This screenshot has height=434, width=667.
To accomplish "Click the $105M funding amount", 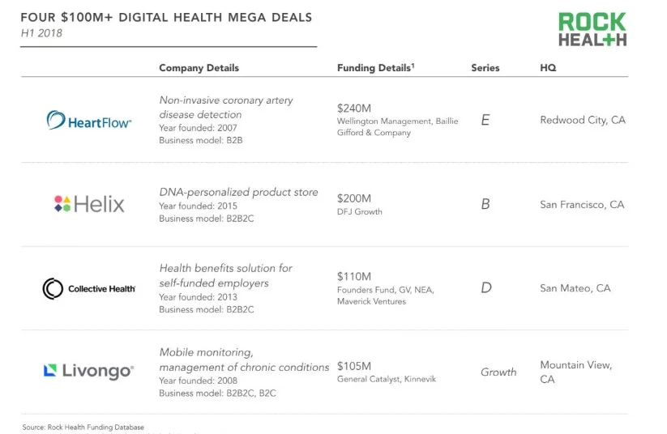I will coord(354,366).
